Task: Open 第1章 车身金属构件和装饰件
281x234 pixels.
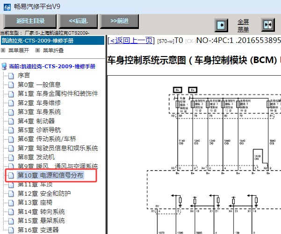Action: (58, 93)
